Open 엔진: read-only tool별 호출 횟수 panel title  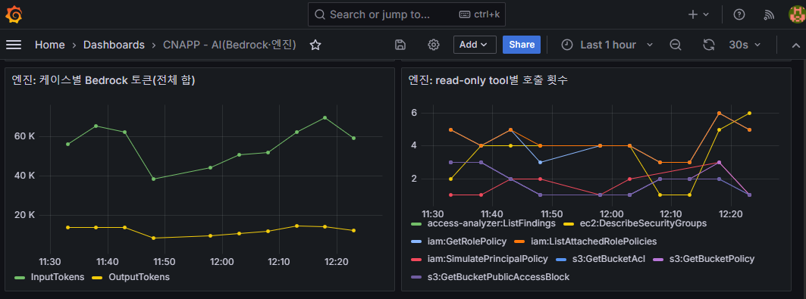(x=488, y=80)
